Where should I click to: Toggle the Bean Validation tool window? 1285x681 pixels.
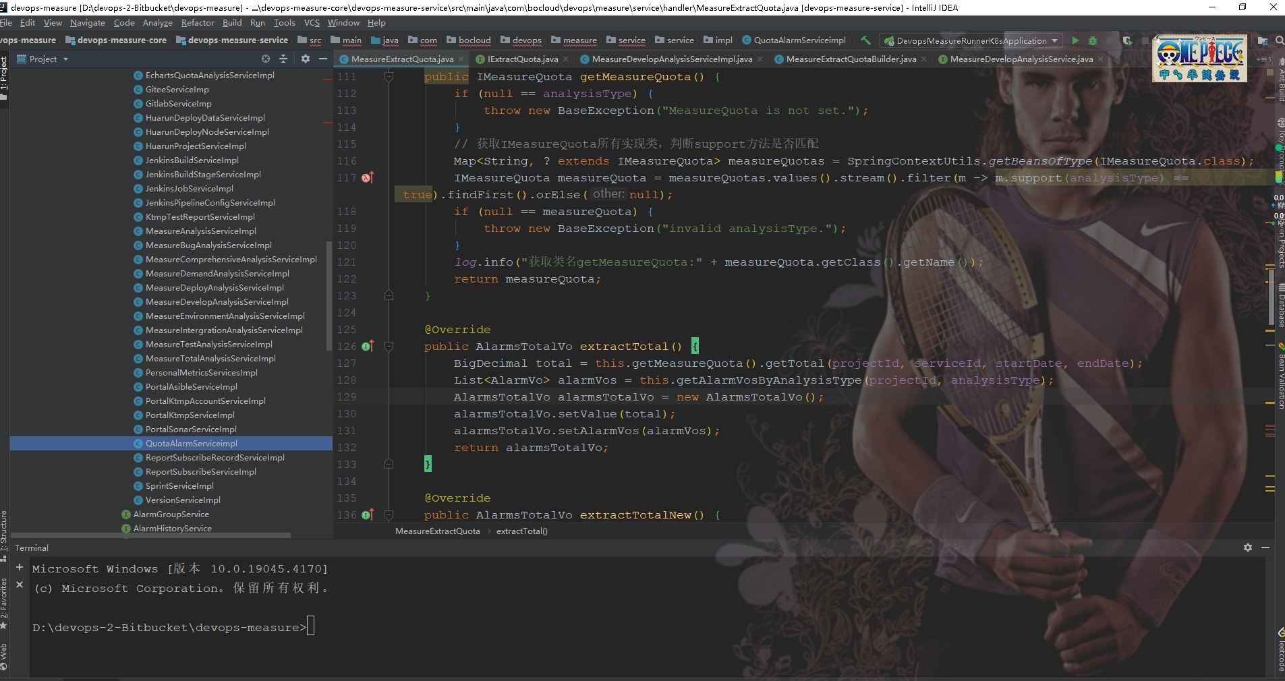1280,376
